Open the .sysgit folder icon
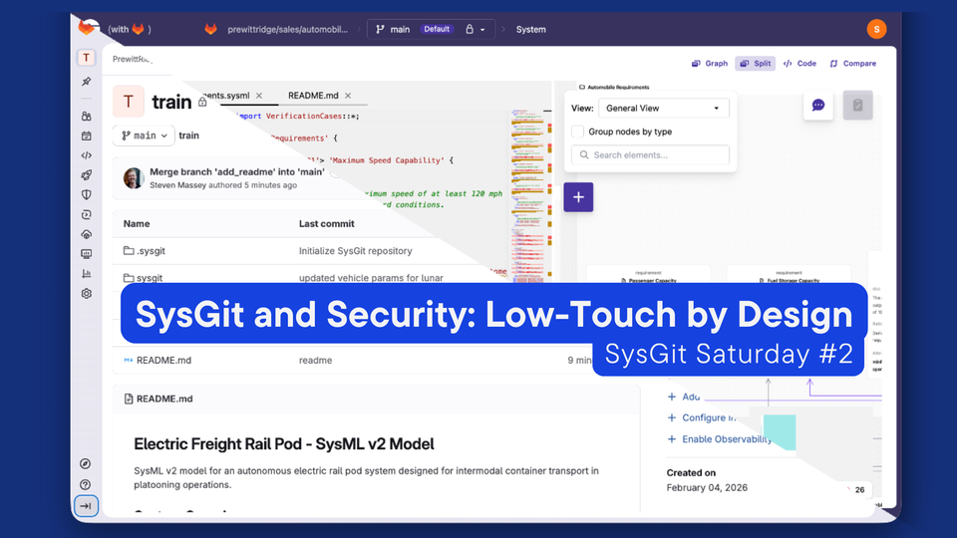The width and height of the screenshot is (957, 538). tap(129, 251)
